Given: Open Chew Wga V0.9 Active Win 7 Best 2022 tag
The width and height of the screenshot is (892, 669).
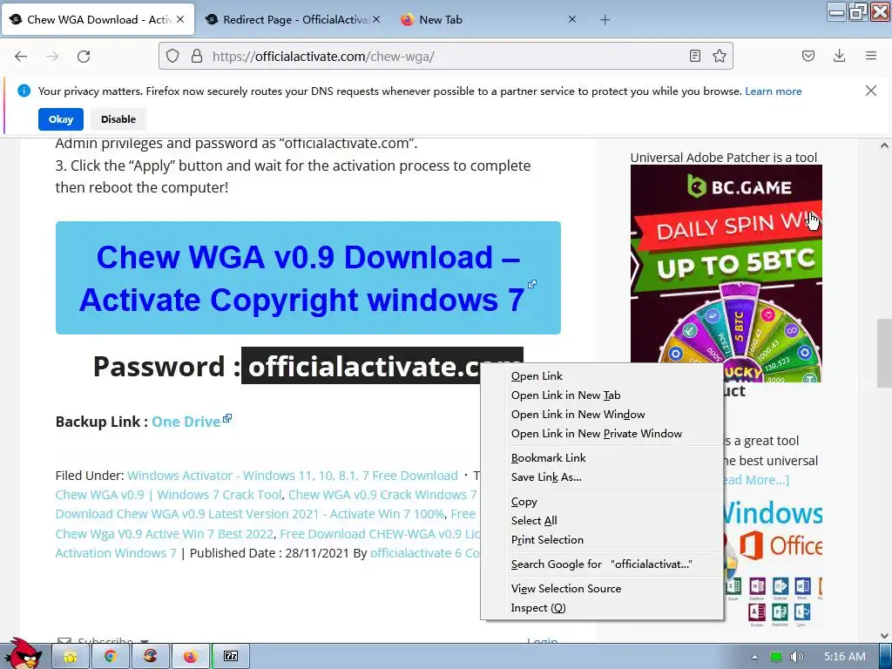Looking at the screenshot, I should pos(165,534).
